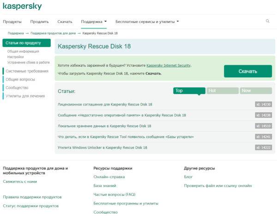The image size is (277, 216).
Task: Click Kaspersky Rescue Disk 18 breadcrumb
Action: pyautogui.click(x=100, y=33)
